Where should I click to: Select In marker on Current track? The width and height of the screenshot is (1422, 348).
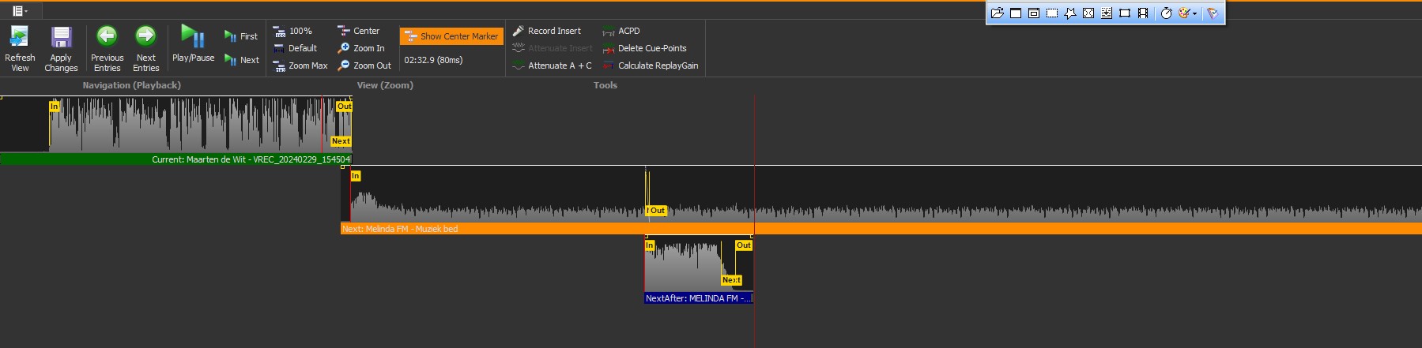pyautogui.click(x=54, y=106)
